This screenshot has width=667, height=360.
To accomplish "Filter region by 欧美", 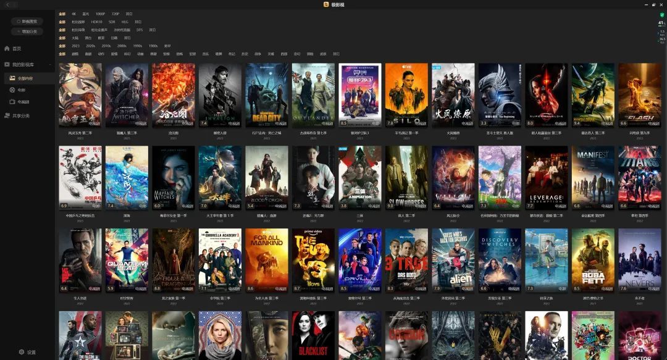I will (x=101, y=38).
